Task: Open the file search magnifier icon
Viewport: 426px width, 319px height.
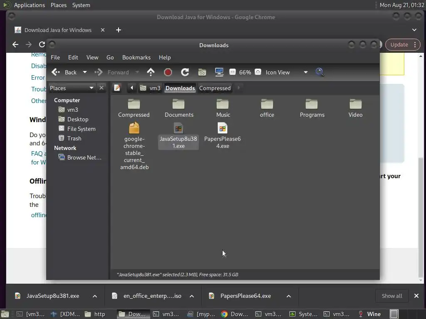Action: click(320, 72)
